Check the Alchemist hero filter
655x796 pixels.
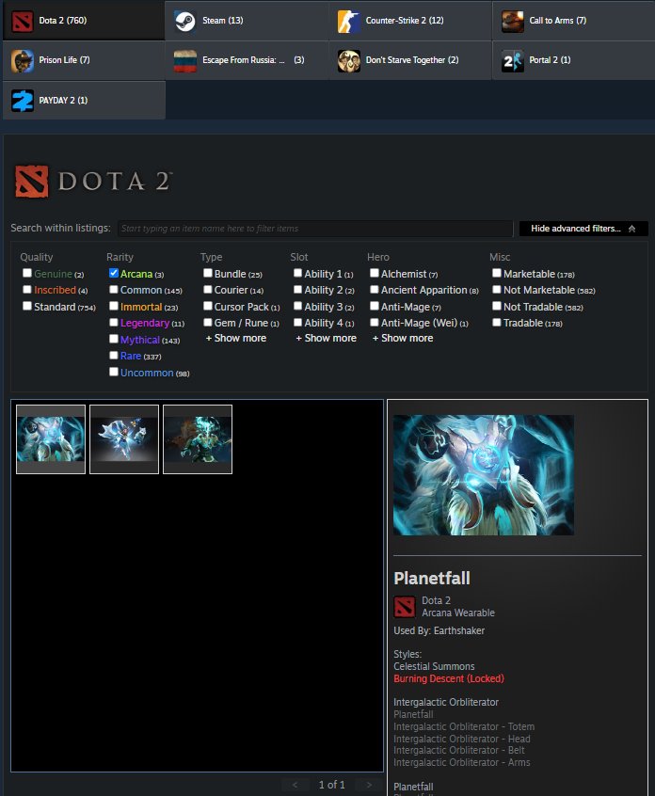375,273
